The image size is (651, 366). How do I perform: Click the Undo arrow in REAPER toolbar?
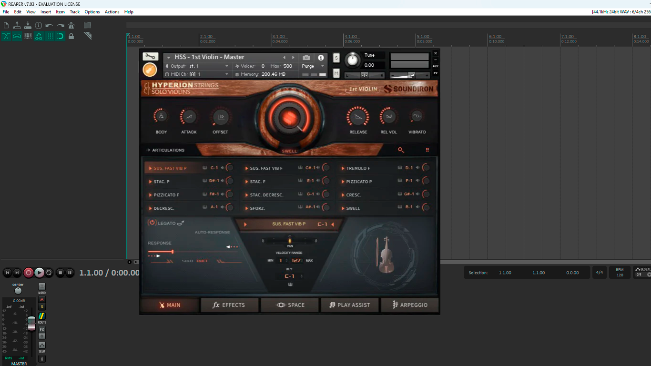tap(50, 25)
